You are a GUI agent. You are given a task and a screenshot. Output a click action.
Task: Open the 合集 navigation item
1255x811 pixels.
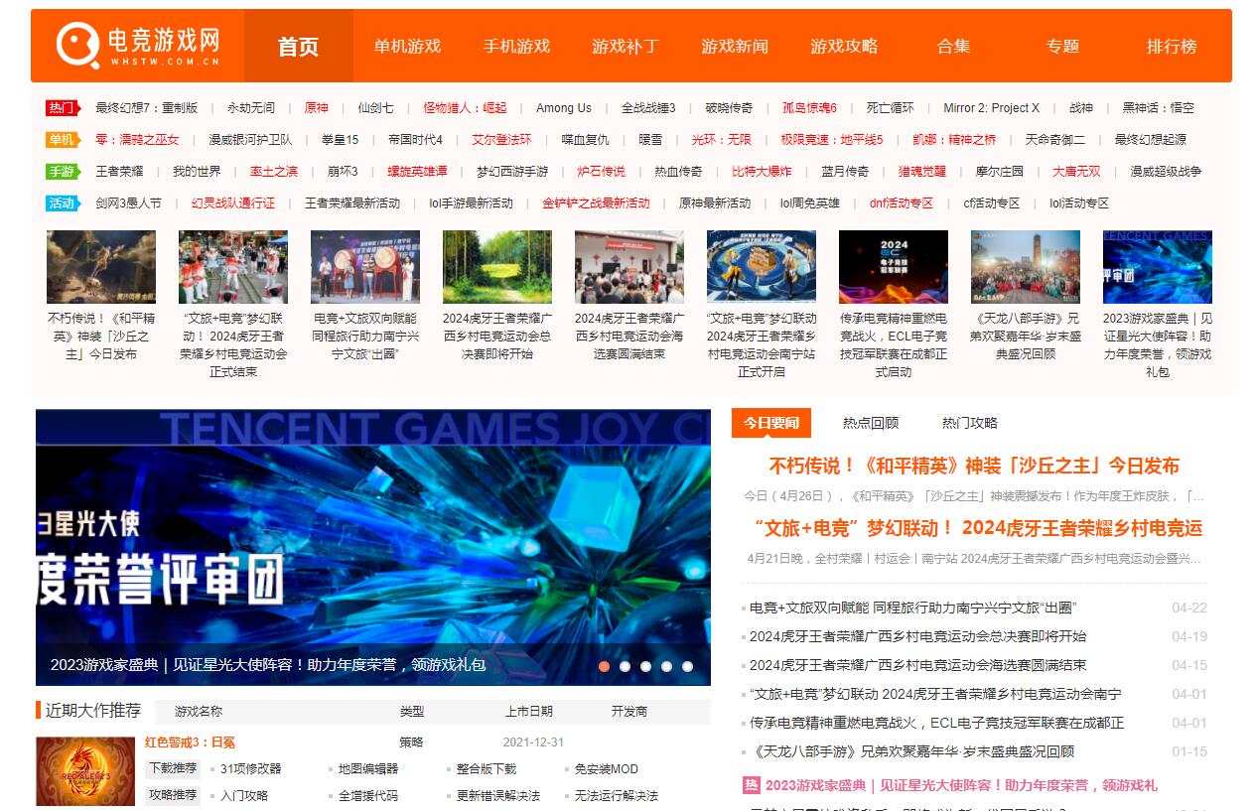click(953, 46)
